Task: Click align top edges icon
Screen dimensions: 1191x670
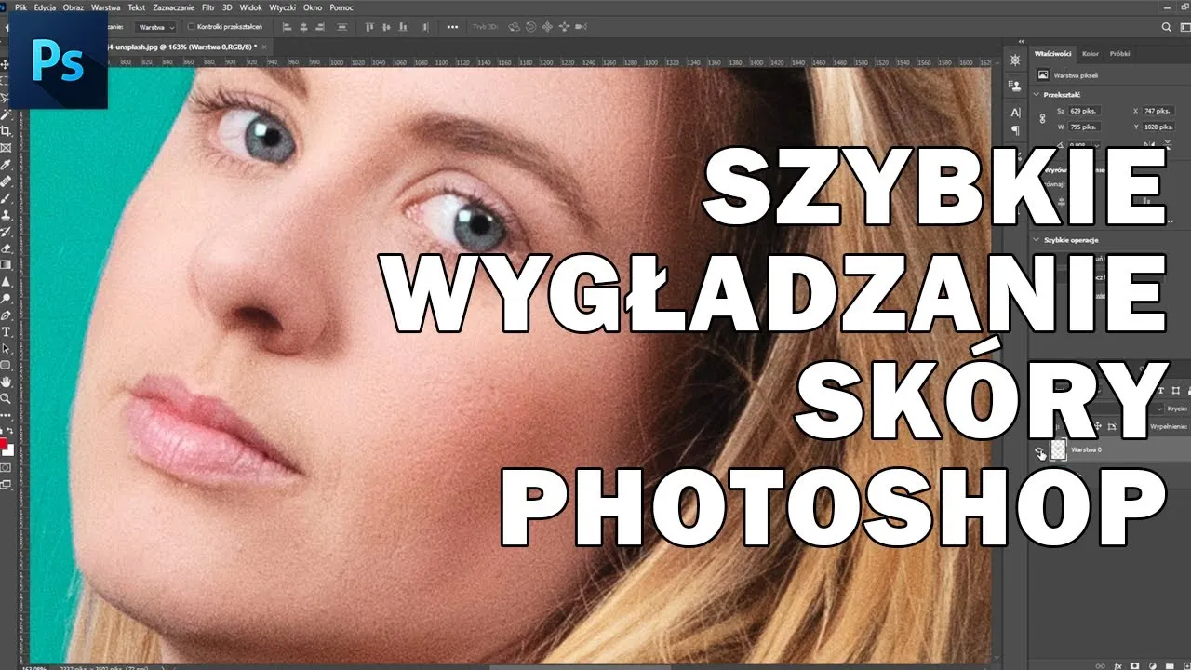Action: (x=369, y=27)
